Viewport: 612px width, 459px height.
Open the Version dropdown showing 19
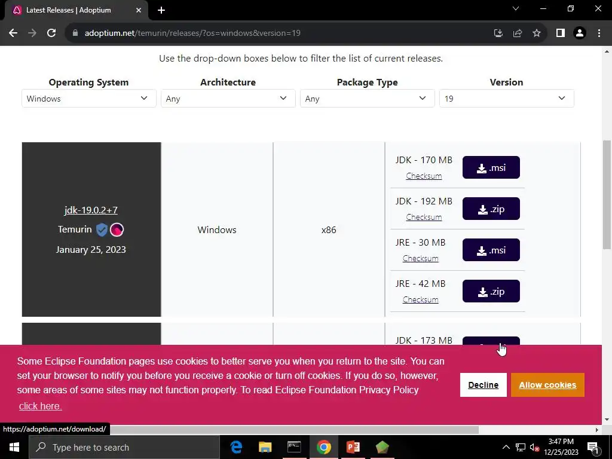pyautogui.click(x=507, y=99)
